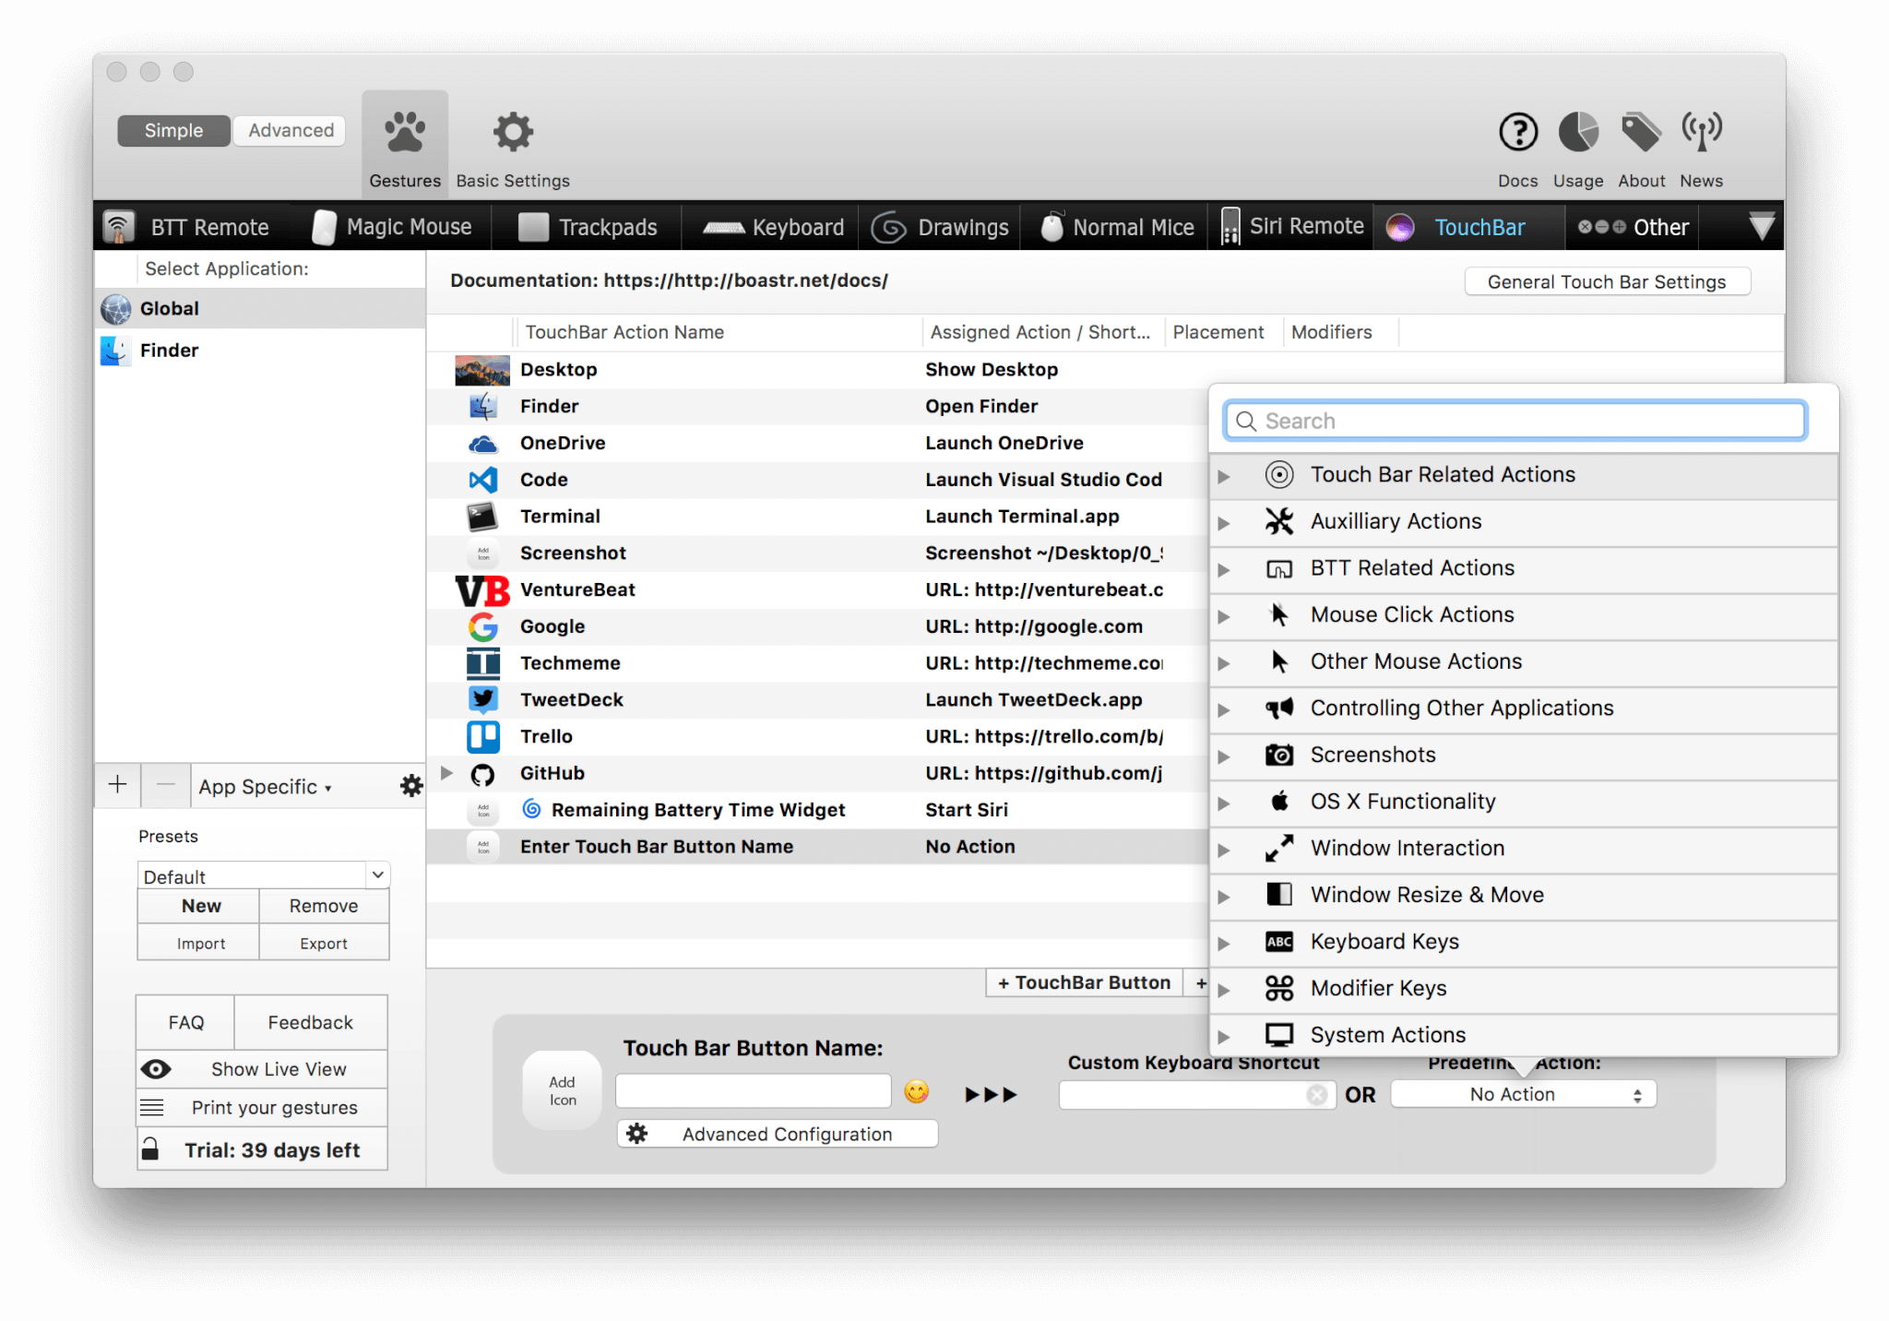Click General Touch Bar Settings button
Viewport: 1889px width, 1321px height.
[x=1606, y=281]
